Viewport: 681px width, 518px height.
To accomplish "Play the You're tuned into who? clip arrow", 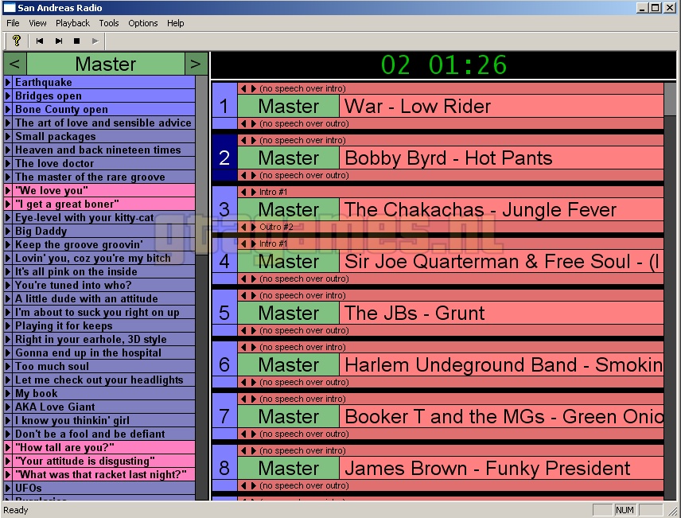I will tap(8, 285).
